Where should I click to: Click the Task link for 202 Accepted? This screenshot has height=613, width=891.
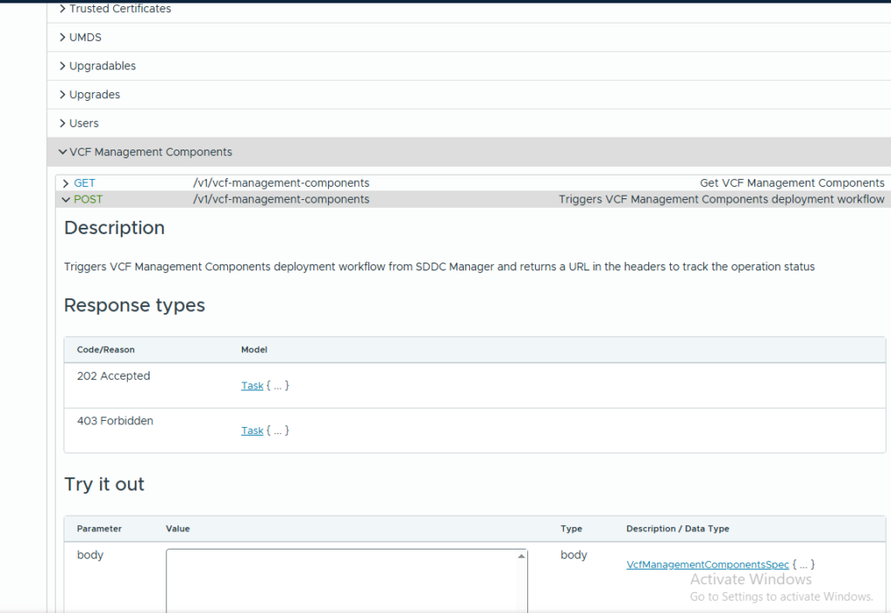click(251, 385)
